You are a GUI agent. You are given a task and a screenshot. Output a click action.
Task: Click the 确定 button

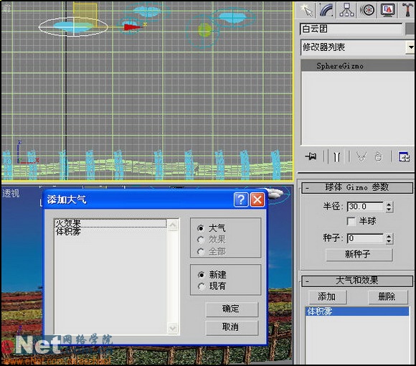click(232, 309)
